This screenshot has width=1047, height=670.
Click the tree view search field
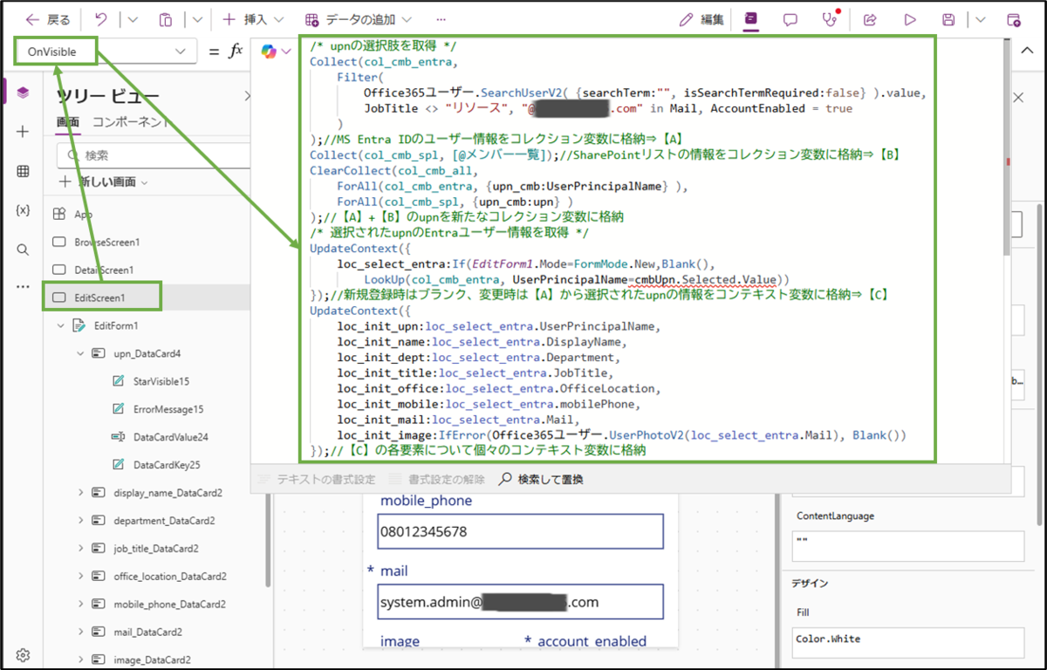click(153, 155)
